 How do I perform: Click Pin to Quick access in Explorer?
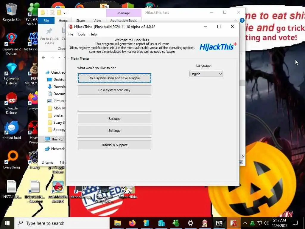click(x=49, y=36)
